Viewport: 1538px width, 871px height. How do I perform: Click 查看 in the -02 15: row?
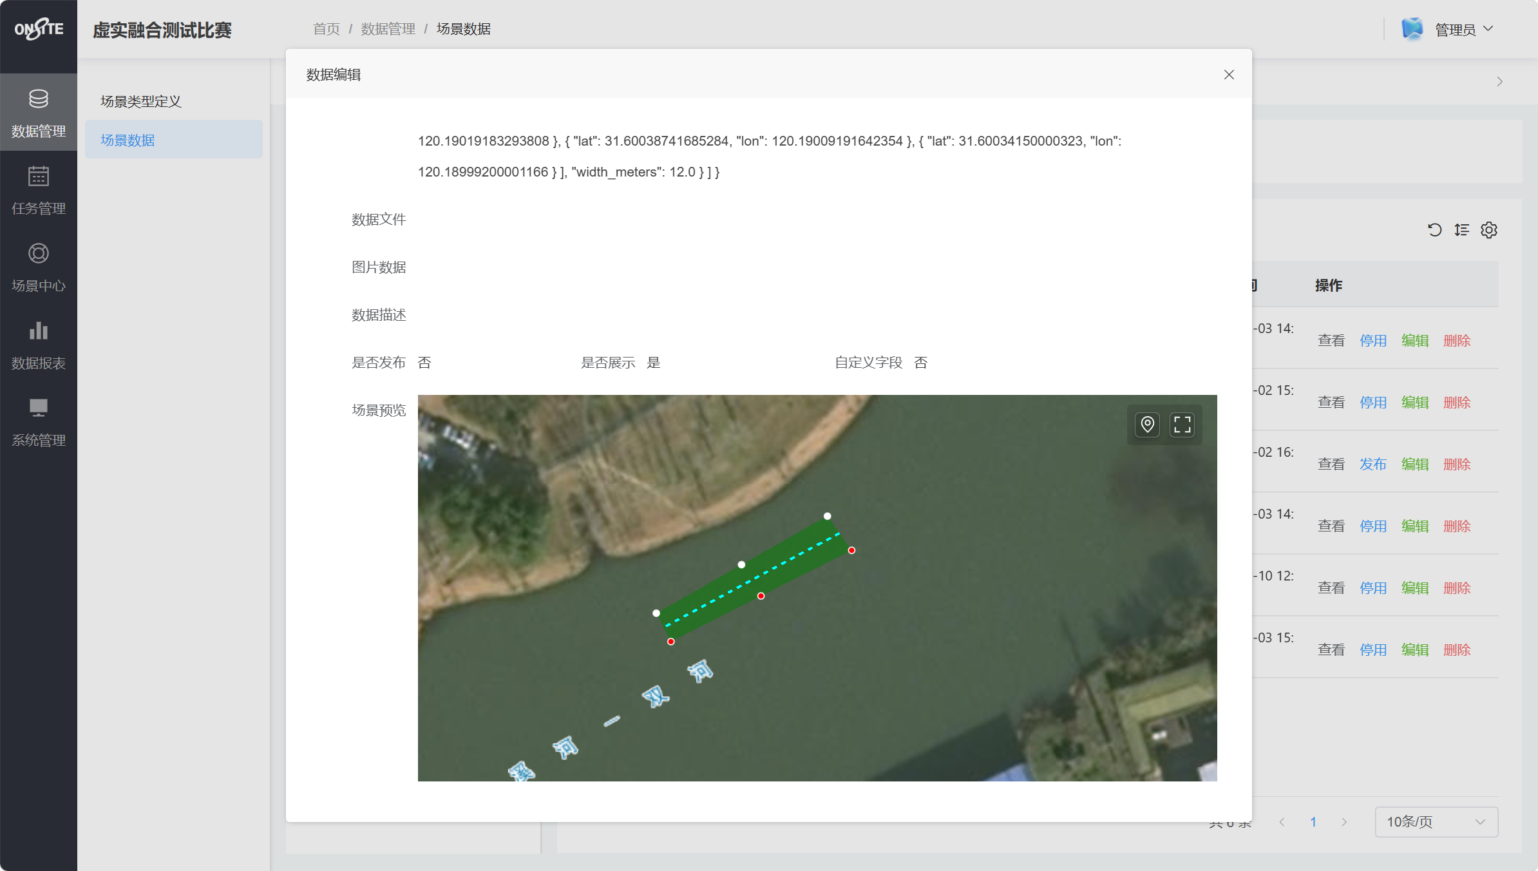[x=1331, y=403]
